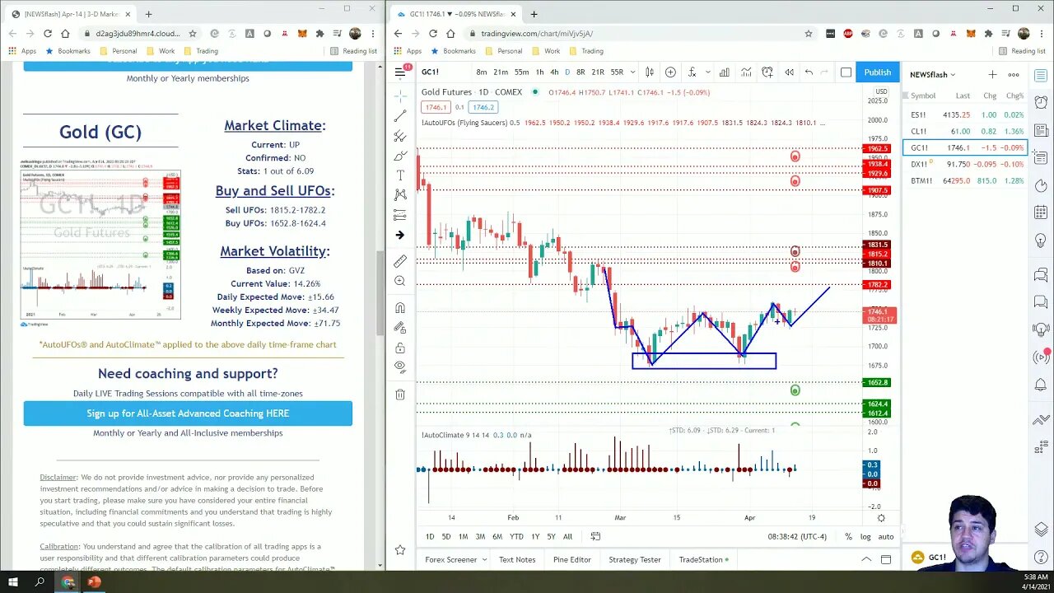Select the 8m timeframe

pyautogui.click(x=482, y=72)
